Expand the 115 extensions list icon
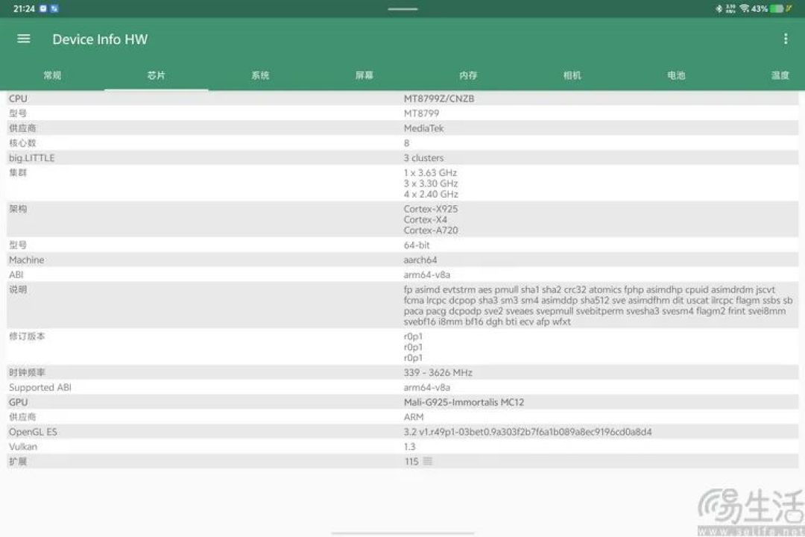This screenshot has height=537, width=805. [x=427, y=462]
